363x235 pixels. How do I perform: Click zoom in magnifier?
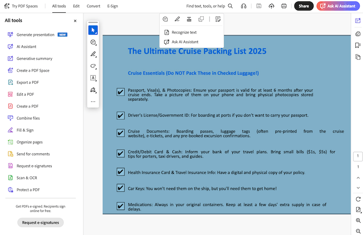[358, 220]
